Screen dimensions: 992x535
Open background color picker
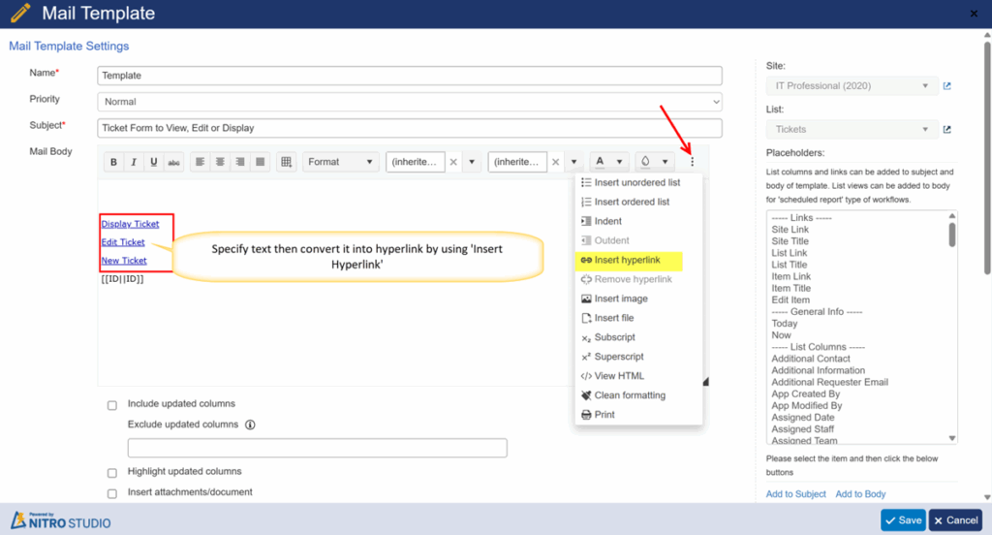point(645,162)
